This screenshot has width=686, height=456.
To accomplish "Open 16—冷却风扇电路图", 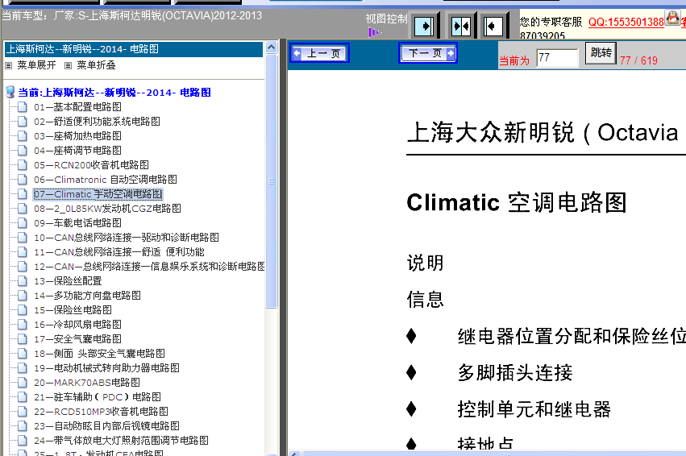I will [x=77, y=325].
